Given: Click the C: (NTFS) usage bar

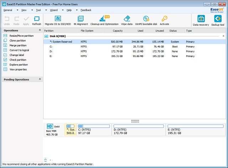Looking at the screenshot, I should coord(94,126).
